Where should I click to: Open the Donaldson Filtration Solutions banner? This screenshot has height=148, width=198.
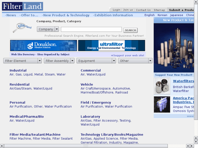pyautogui.click(x=43, y=45)
